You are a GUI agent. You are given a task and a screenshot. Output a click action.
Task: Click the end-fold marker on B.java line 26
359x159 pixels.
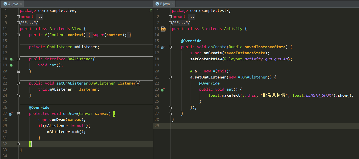point(170,108)
